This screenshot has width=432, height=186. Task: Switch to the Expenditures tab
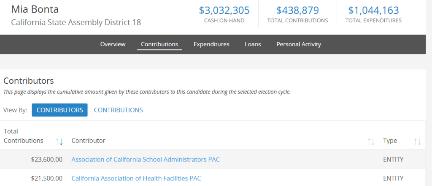211,44
